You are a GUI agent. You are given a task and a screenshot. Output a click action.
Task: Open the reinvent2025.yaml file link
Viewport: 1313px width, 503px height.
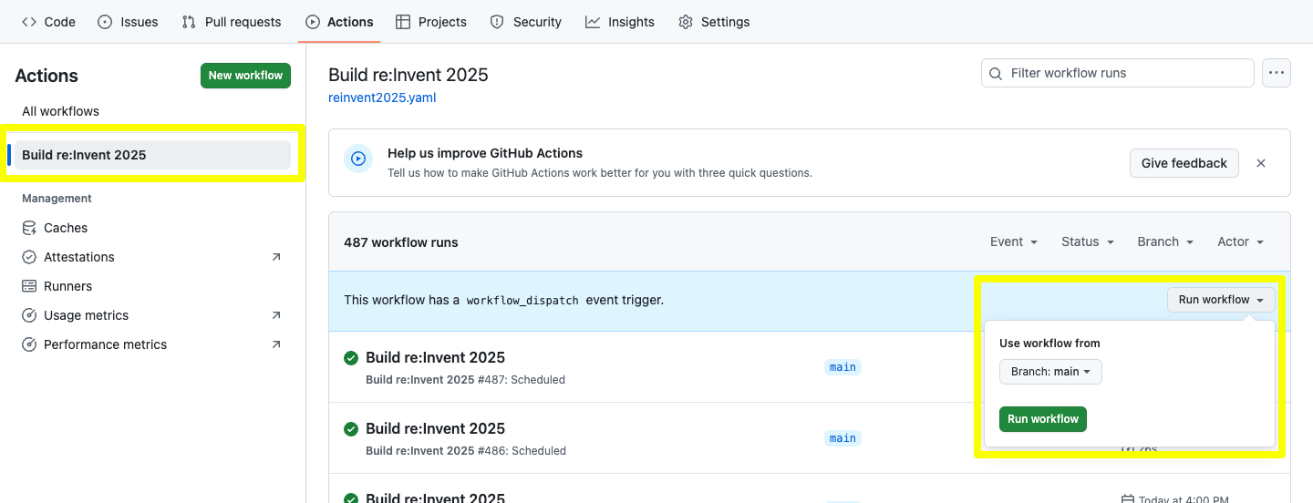(382, 98)
